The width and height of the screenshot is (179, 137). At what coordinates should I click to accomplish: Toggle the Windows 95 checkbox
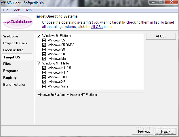click(x=44, y=40)
